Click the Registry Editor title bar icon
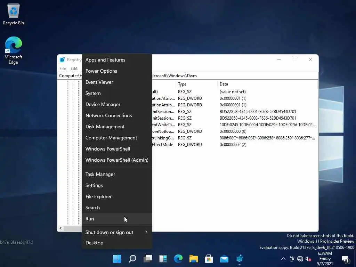 pos(62,60)
